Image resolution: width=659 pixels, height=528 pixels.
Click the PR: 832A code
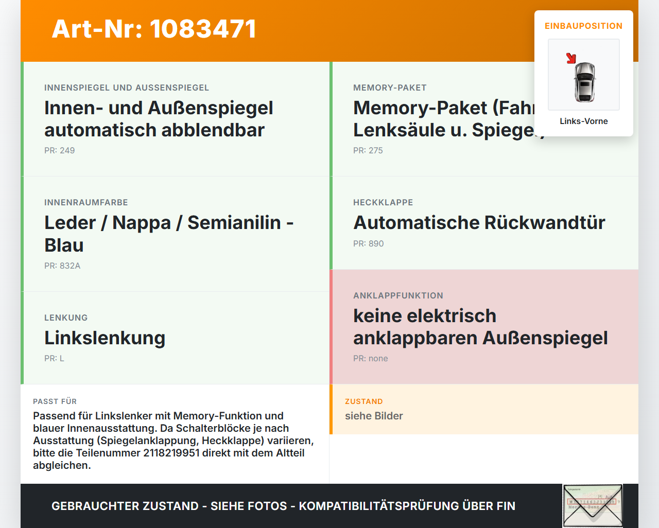pyautogui.click(x=62, y=266)
